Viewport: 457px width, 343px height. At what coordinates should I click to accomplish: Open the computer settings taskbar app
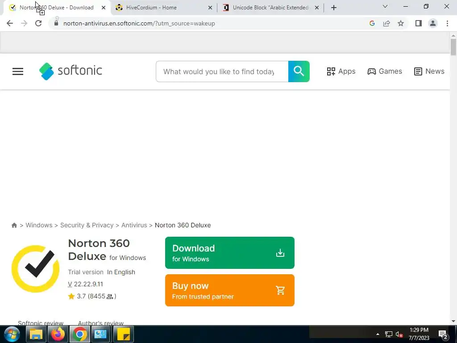point(100,334)
